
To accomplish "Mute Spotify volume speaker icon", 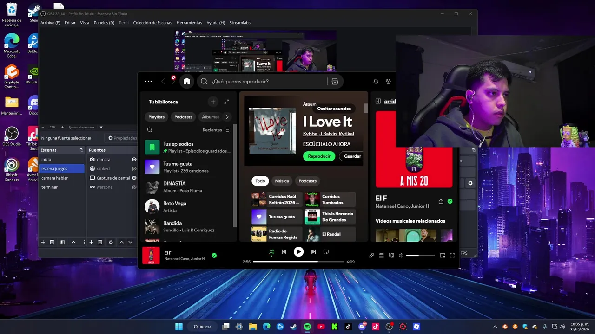I will (401, 255).
